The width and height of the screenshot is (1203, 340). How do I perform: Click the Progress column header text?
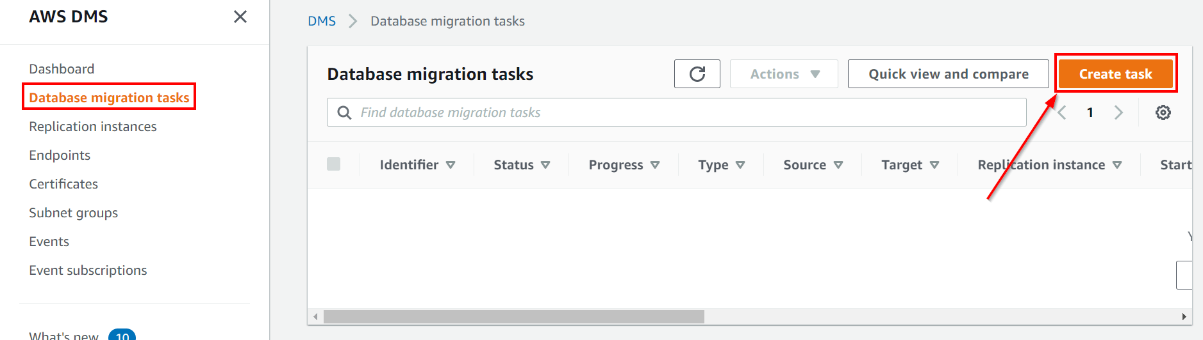pos(616,165)
